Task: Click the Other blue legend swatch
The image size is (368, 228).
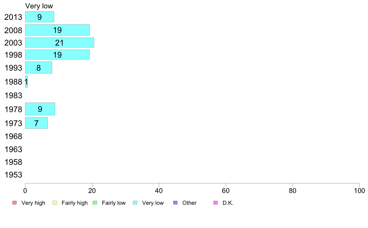Action: click(175, 203)
